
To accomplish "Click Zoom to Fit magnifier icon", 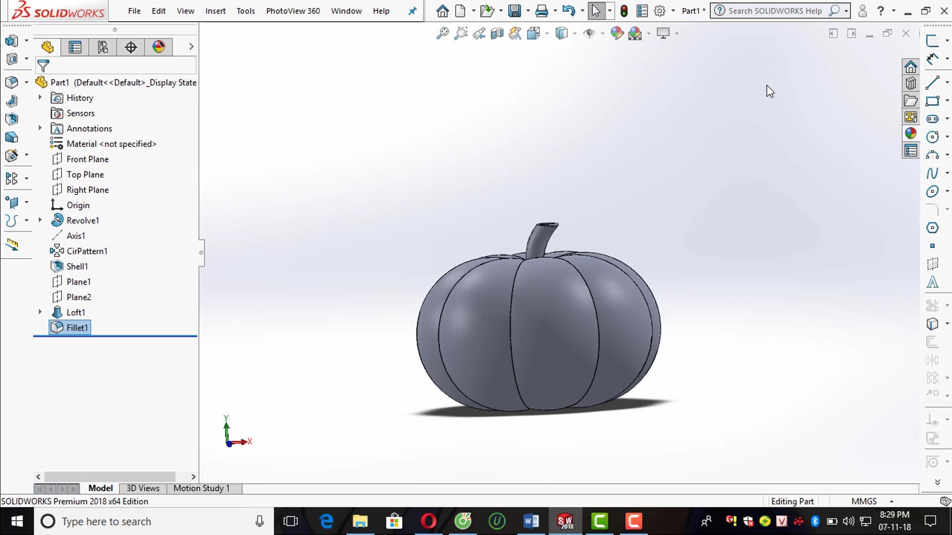I will (442, 33).
